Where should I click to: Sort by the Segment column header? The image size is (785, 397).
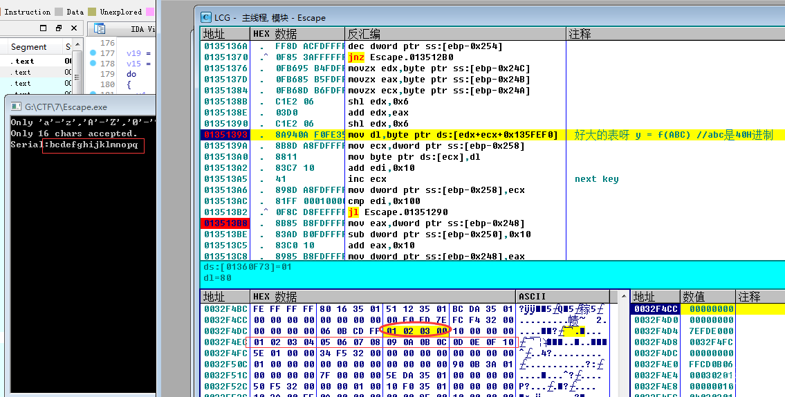coord(28,47)
